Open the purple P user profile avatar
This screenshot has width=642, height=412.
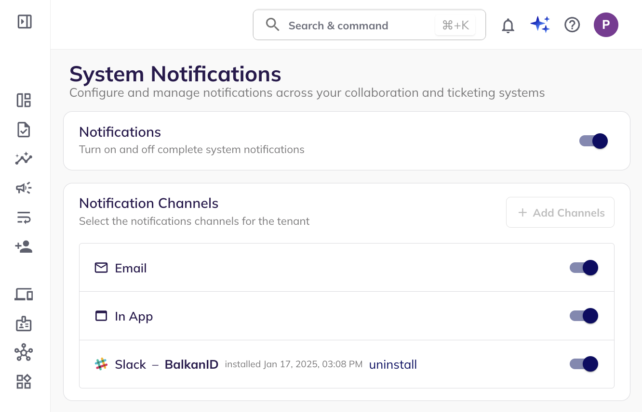click(x=606, y=25)
